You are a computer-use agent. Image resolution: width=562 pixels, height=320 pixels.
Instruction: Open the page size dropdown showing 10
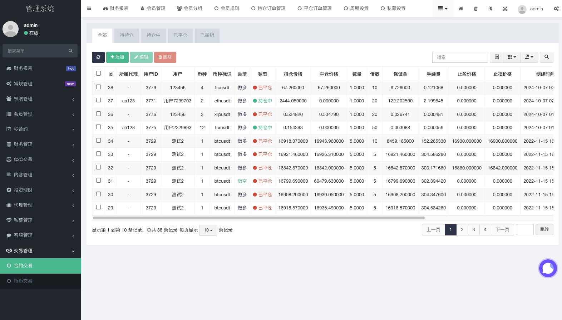(208, 230)
